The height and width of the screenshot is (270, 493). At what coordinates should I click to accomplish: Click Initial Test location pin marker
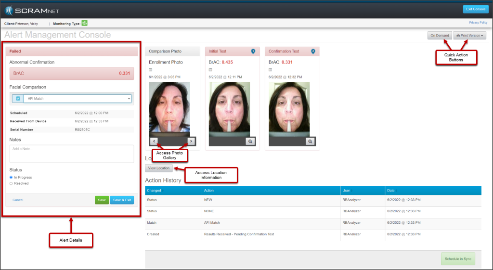point(253,51)
